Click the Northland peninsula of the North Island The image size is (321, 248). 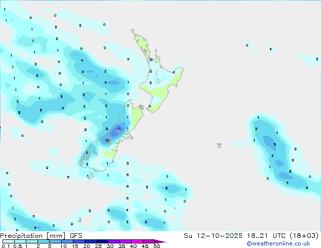141,44
